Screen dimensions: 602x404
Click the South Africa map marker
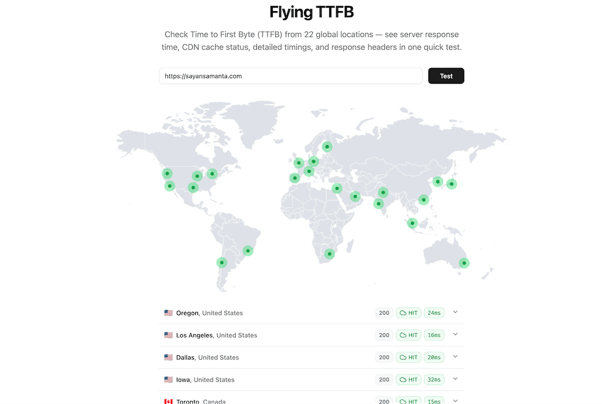tap(329, 254)
